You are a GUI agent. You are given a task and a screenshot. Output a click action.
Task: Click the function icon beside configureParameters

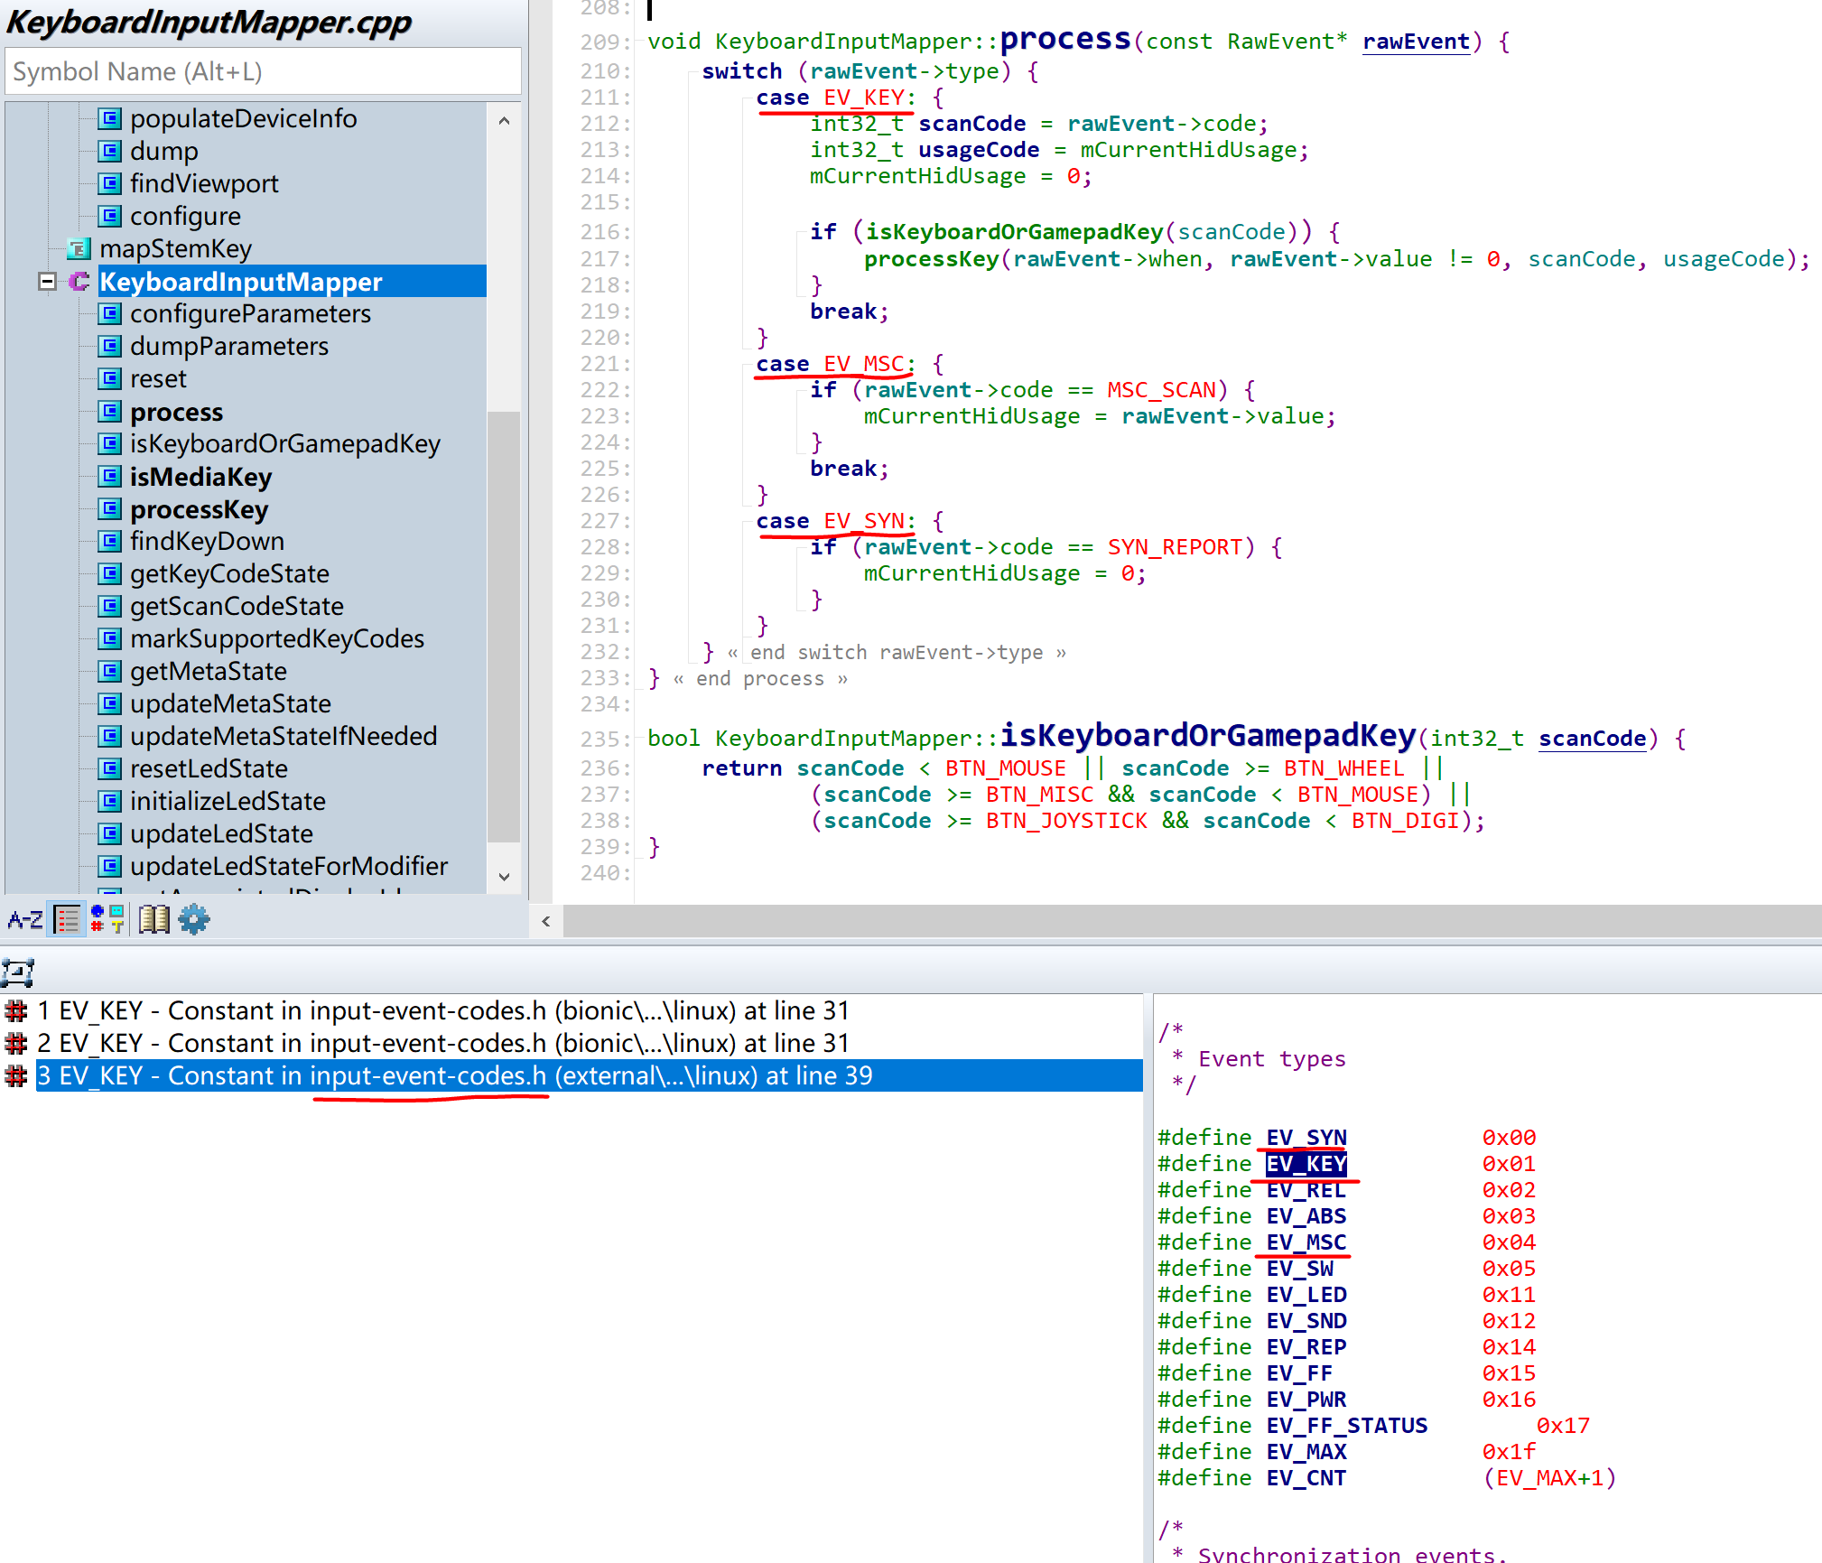click(109, 313)
